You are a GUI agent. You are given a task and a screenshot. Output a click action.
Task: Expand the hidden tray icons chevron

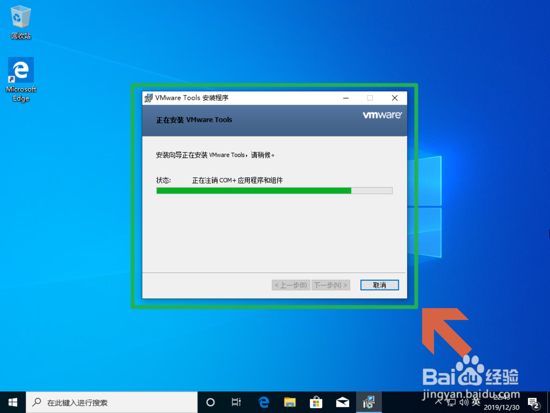coord(438,401)
